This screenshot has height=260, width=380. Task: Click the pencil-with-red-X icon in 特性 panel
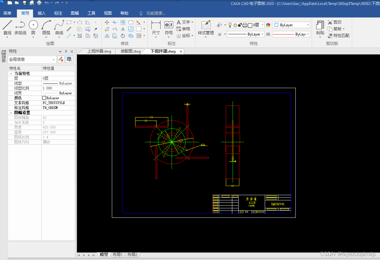[x=61, y=59]
